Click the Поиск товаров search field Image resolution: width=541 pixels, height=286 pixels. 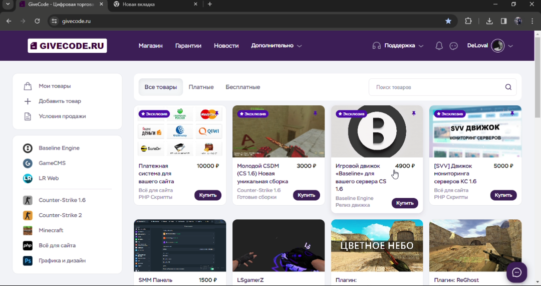[436, 87]
